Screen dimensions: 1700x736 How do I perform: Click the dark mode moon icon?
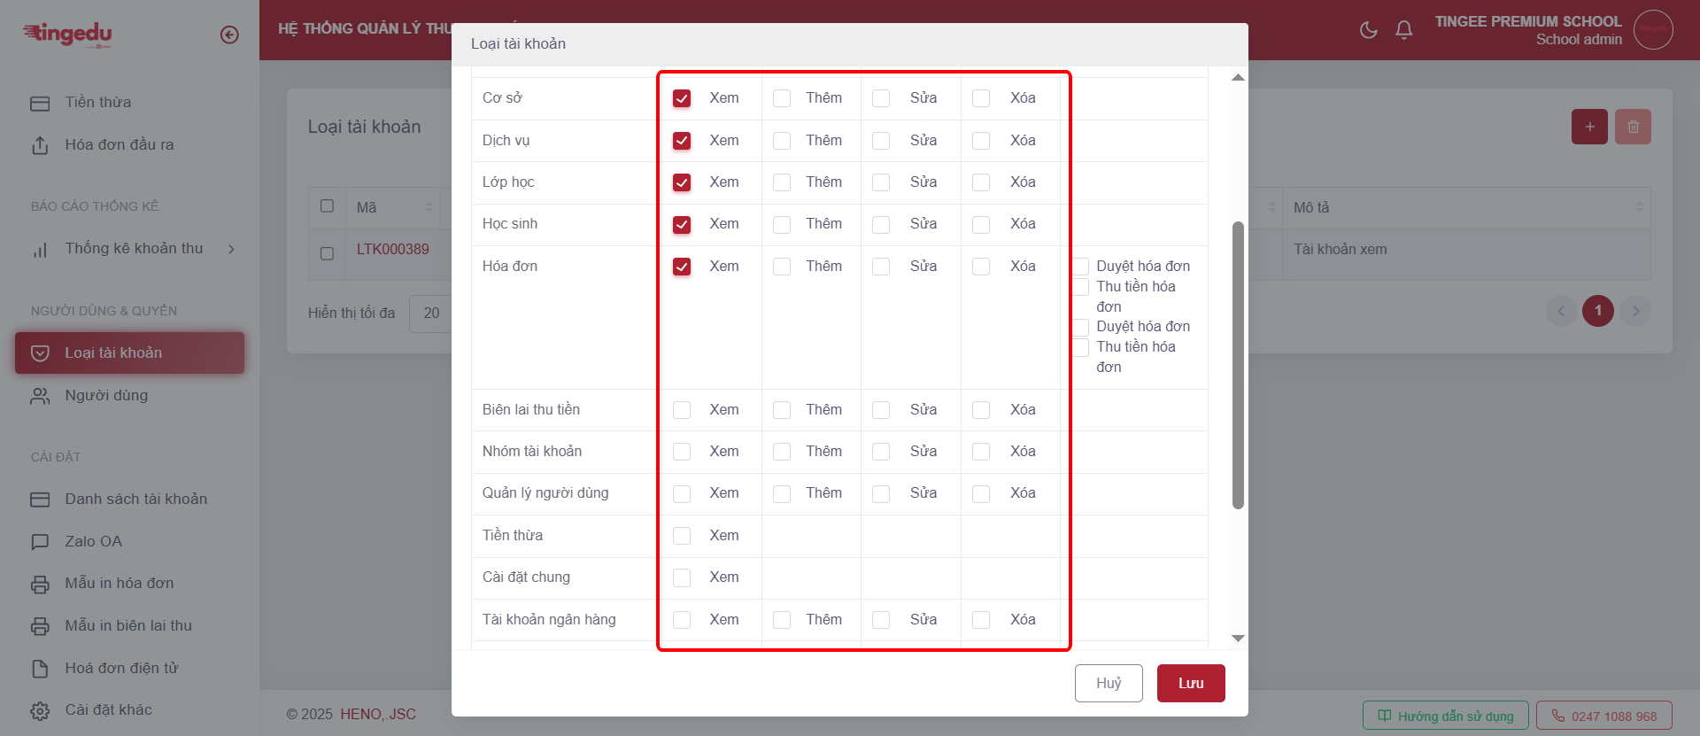pyautogui.click(x=1368, y=30)
